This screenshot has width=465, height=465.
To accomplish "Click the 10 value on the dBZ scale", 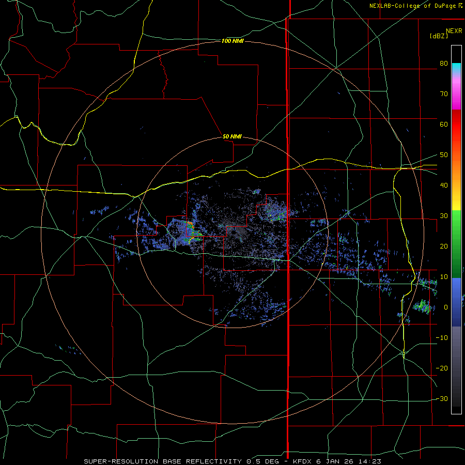I will (x=444, y=277).
